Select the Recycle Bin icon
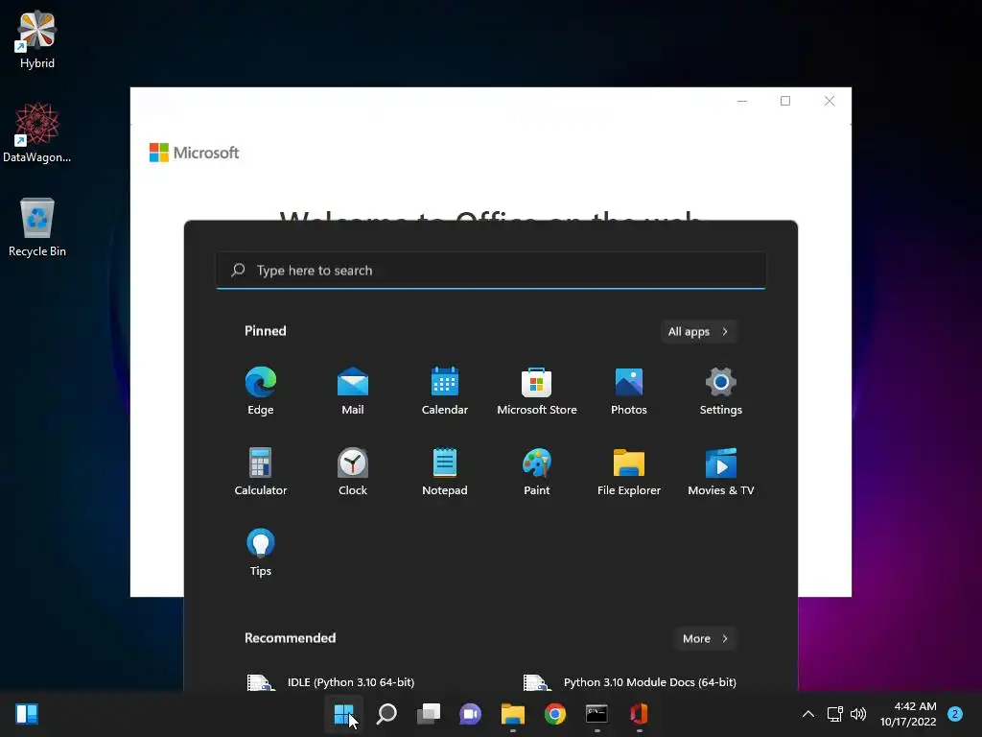Image resolution: width=982 pixels, height=737 pixels. [37, 226]
